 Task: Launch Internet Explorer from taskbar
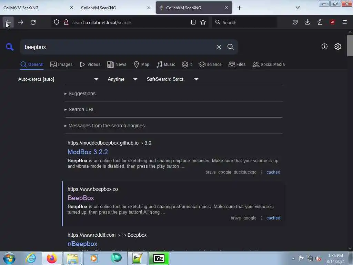(31, 258)
